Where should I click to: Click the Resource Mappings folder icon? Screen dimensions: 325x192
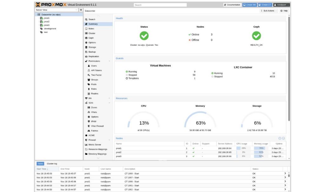[x=86, y=149]
